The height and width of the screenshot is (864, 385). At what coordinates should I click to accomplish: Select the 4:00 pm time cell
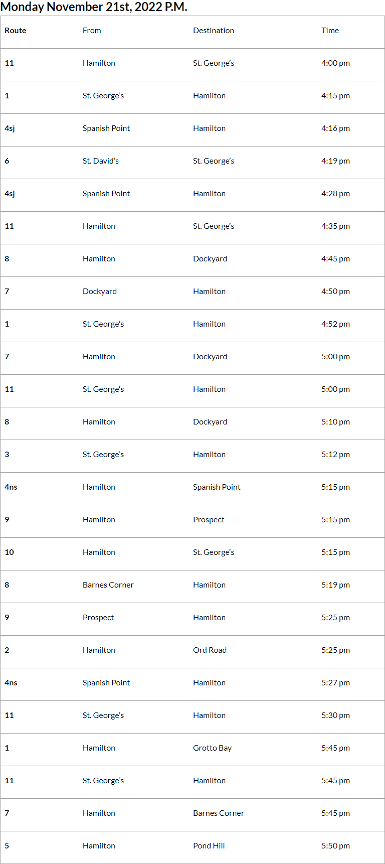[335, 63]
